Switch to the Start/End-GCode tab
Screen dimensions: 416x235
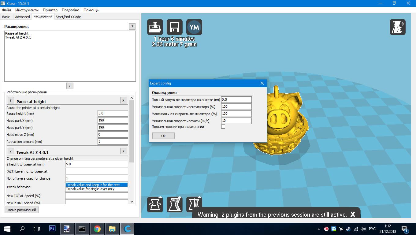point(68,17)
